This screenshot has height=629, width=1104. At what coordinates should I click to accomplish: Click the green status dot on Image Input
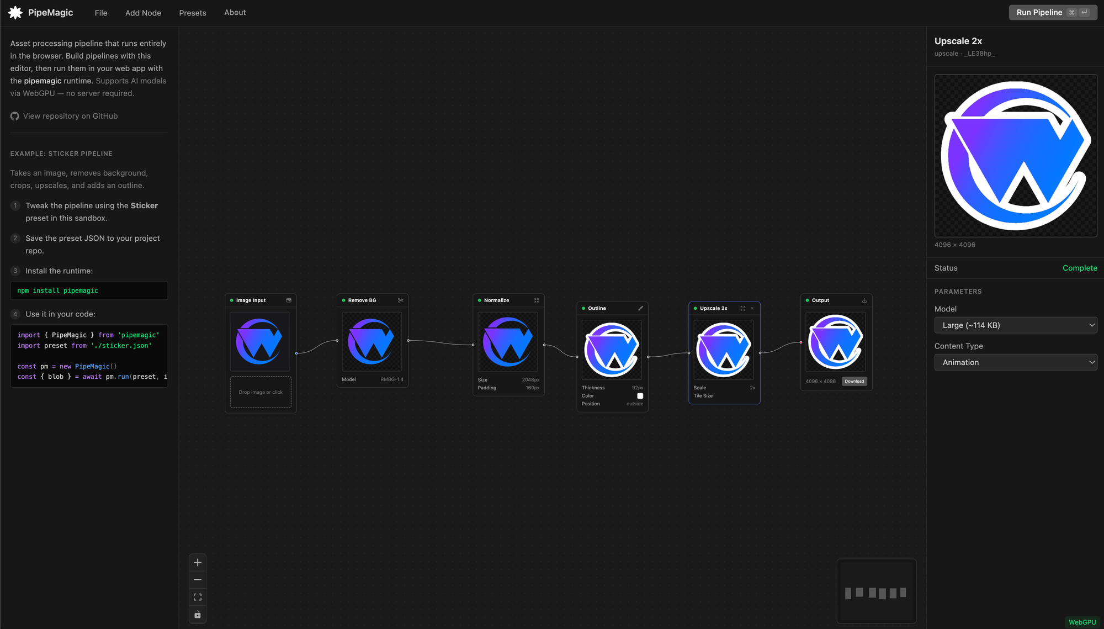tap(232, 300)
